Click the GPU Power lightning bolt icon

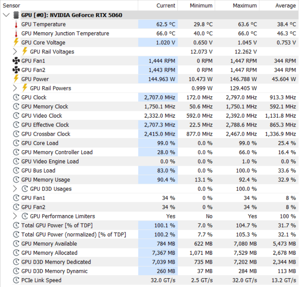pos(16,79)
